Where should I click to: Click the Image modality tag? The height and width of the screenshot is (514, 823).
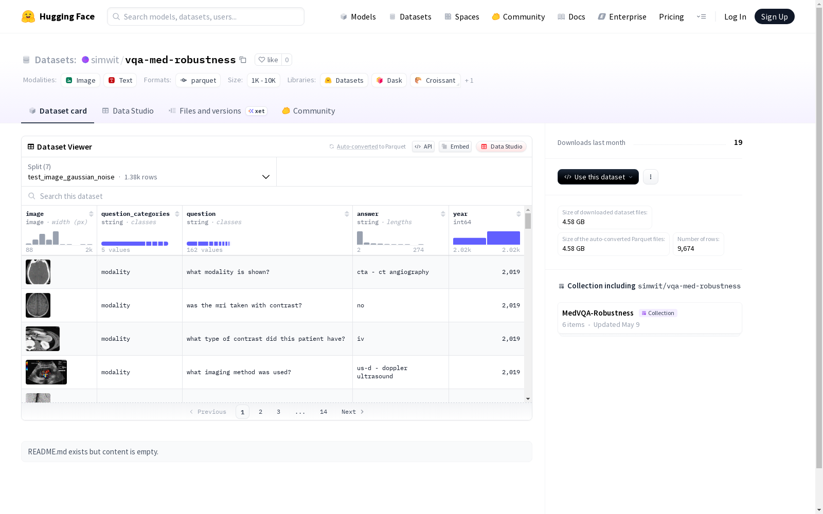pos(81,80)
